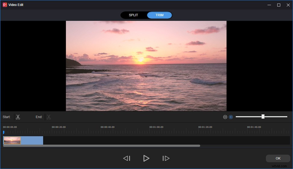
Task: Step back one frame
Action: point(127,158)
